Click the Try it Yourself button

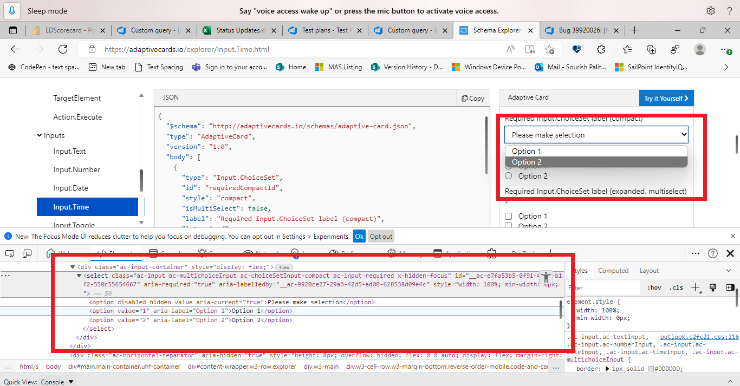(666, 98)
